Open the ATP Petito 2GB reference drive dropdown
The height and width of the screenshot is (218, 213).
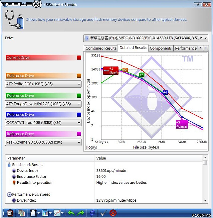coord(43,84)
